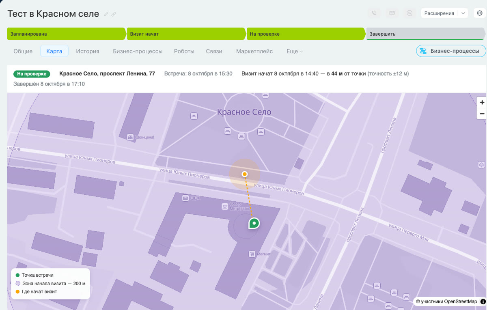
Task: Expand the Еще menu
Action: coord(295,51)
